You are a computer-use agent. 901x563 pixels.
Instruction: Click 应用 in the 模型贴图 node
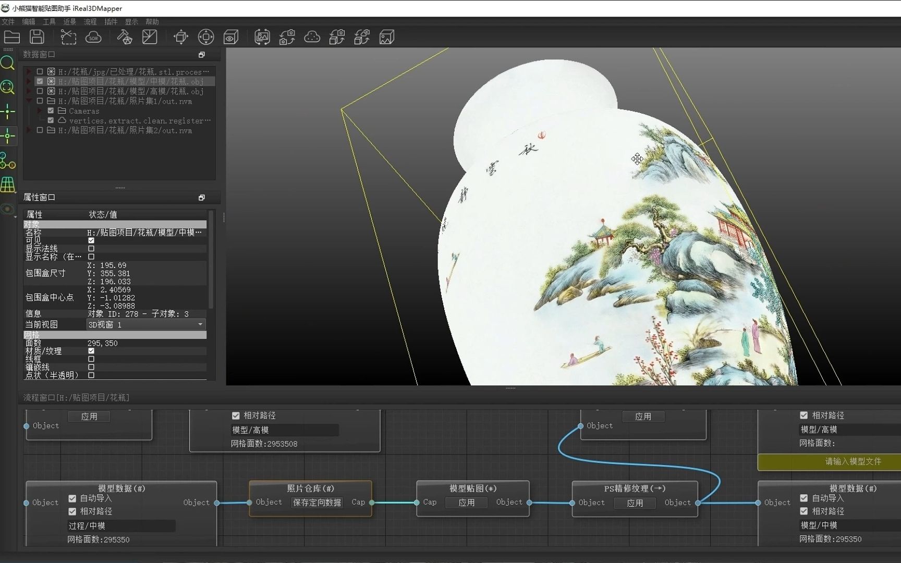point(467,503)
